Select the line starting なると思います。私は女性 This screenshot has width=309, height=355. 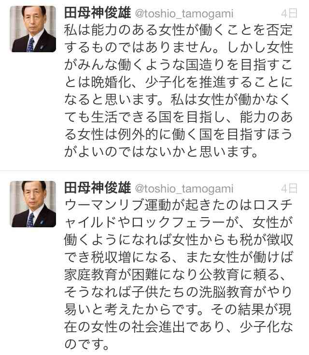177,100
